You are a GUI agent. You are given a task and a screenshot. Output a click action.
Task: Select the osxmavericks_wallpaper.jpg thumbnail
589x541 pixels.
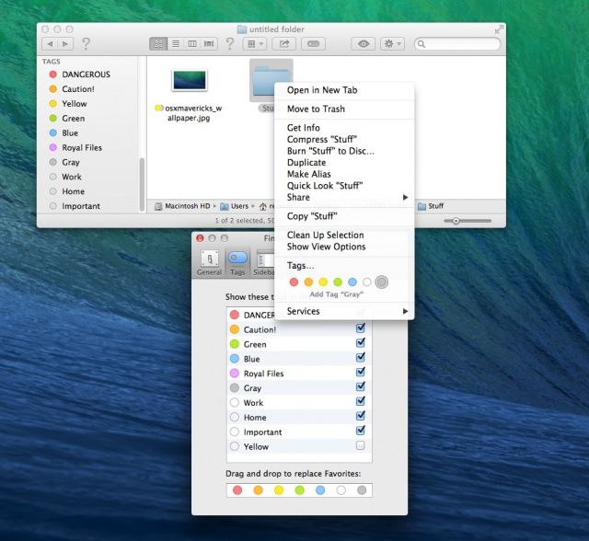(x=190, y=80)
